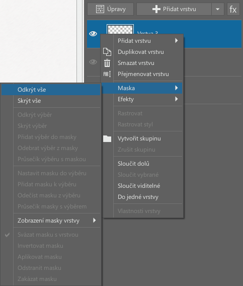Click the folder icon for Vytvořit skupinu
243x286 pixels.
click(107, 138)
